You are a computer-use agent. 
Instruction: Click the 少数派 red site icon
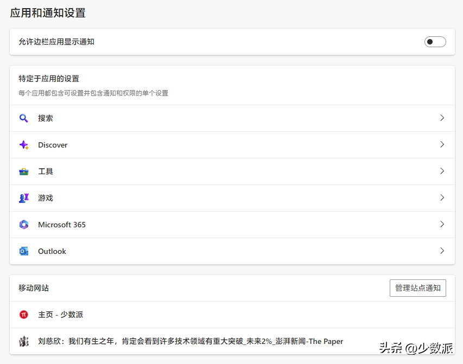pyautogui.click(x=24, y=315)
